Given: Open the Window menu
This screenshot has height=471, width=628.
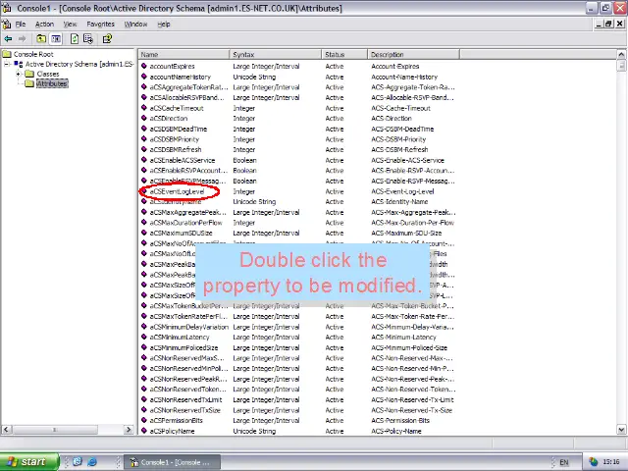Looking at the screenshot, I should pyautogui.click(x=135, y=24).
